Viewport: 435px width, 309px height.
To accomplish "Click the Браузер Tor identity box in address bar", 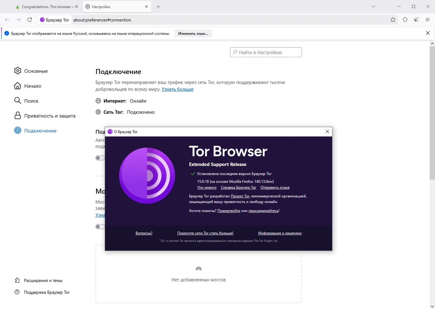I will [54, 20].
